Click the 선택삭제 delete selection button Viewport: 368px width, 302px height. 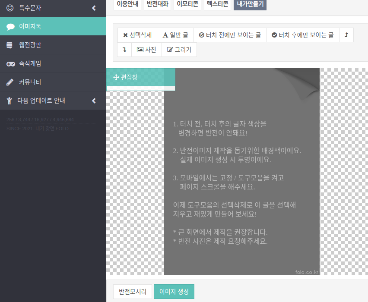[137, 35]
